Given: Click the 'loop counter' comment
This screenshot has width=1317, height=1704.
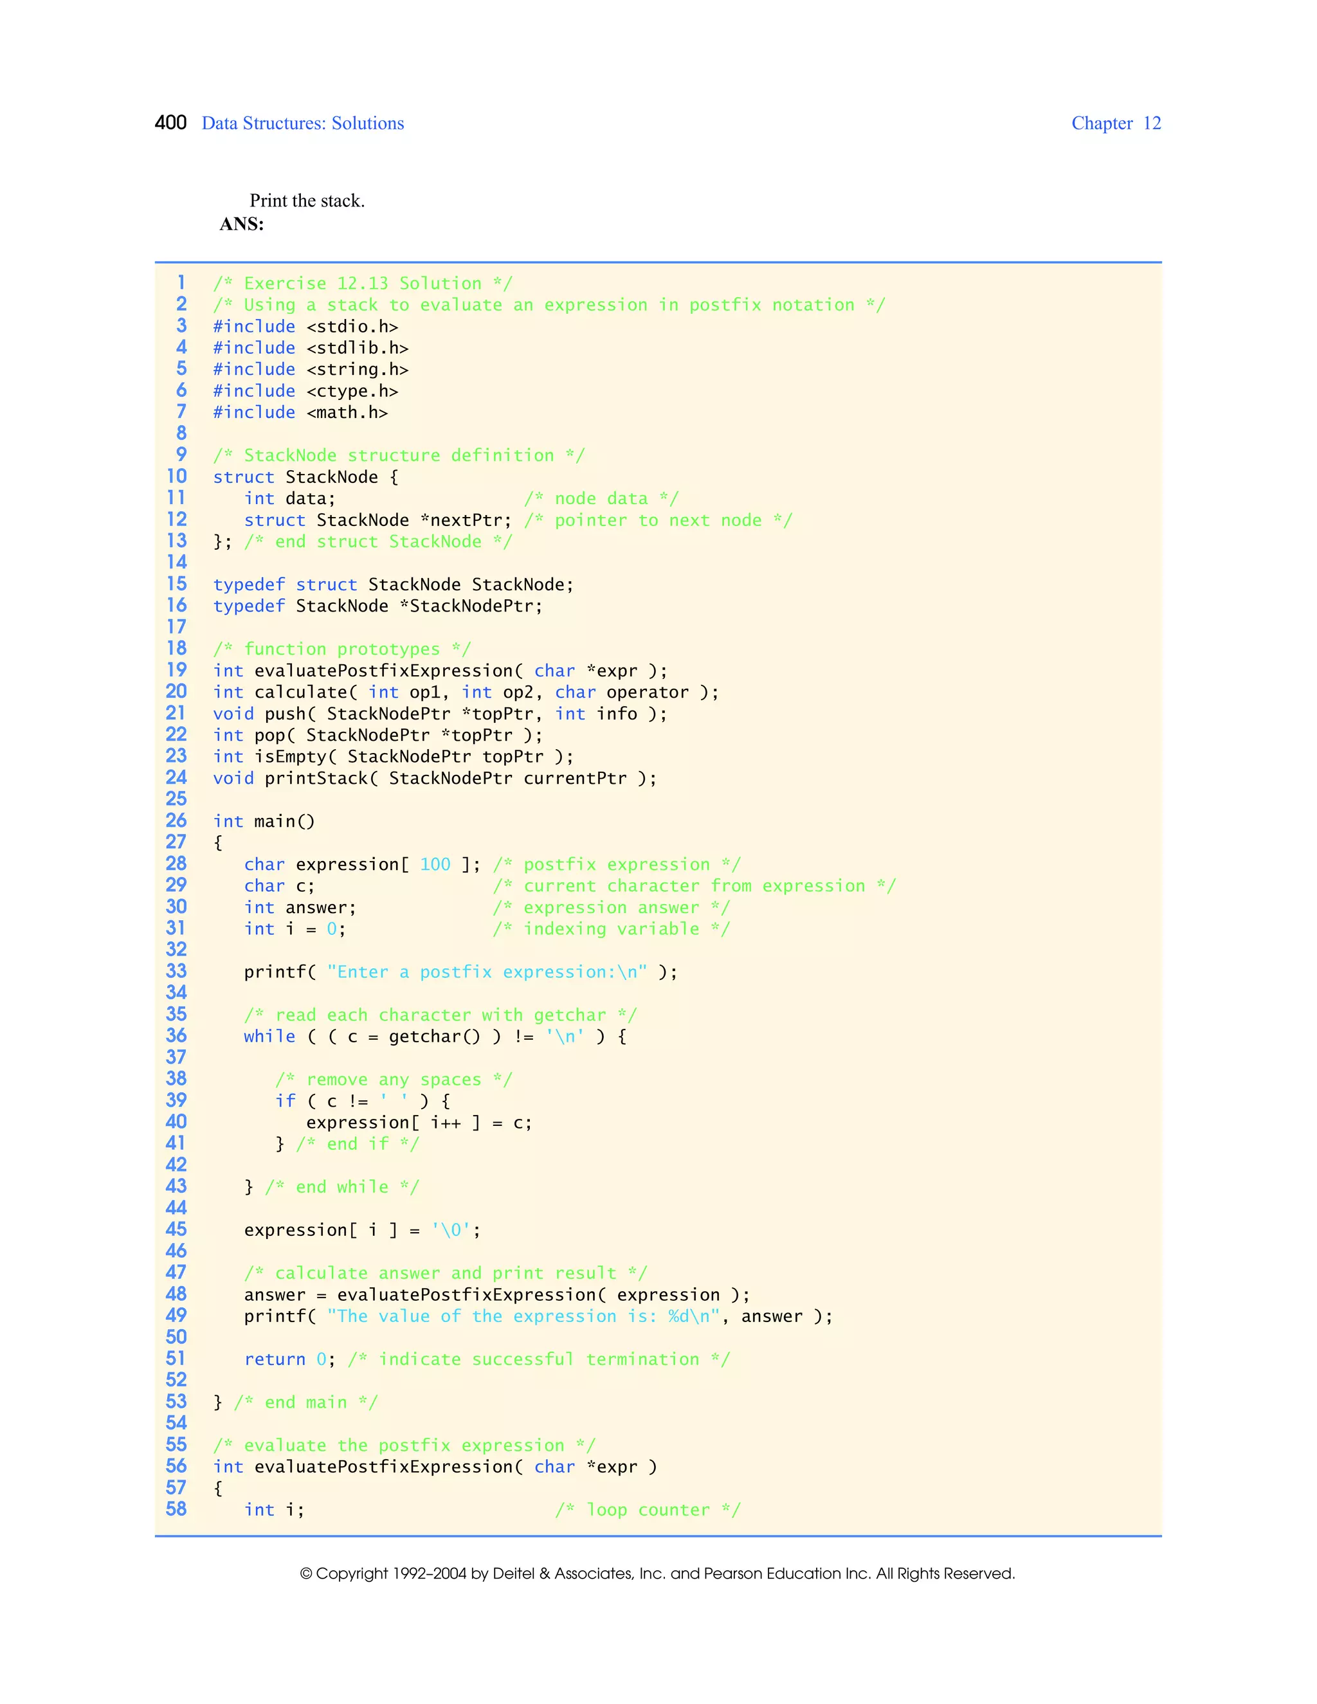Looking at the screenshot, I should pyautogui.click(x=648, y=1510).
